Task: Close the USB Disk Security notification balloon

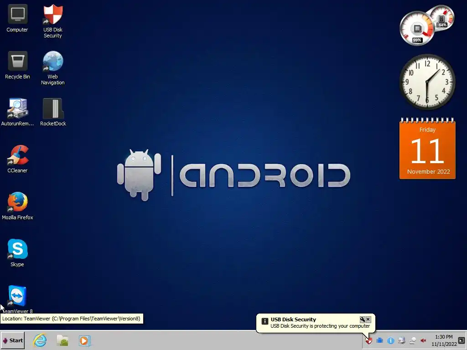Action: (x=368, y=319)
